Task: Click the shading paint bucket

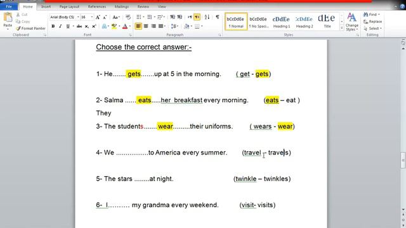Action: (187, 26)
